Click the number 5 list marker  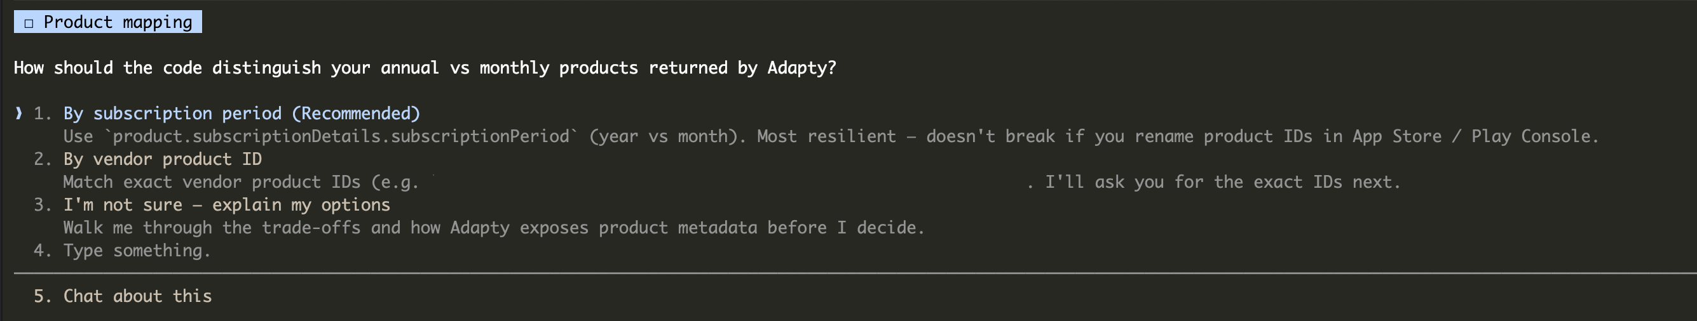[43, 296]
